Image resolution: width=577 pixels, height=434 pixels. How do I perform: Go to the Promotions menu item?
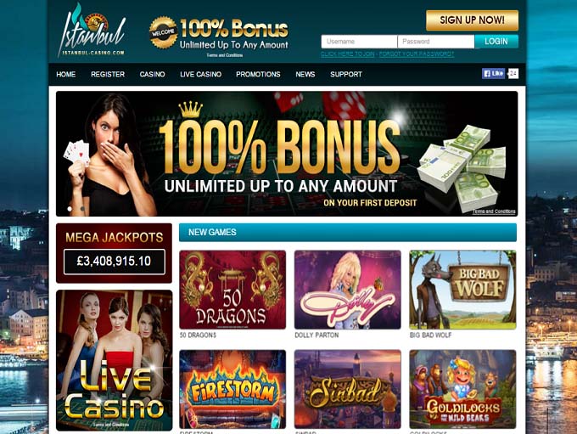pos(258,74)
